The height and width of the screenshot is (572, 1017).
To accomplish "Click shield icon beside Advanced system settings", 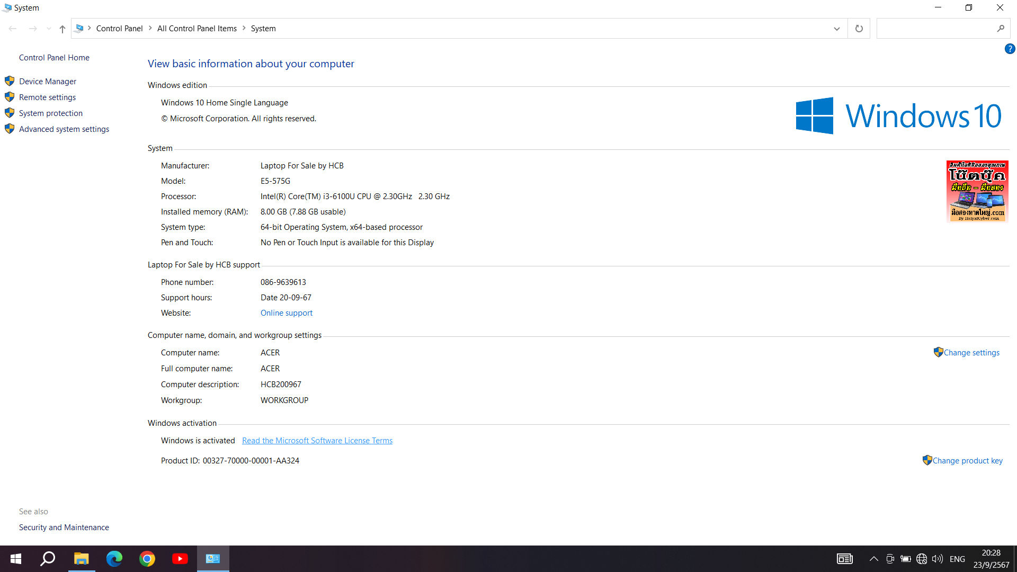I will tap(10, 129).
